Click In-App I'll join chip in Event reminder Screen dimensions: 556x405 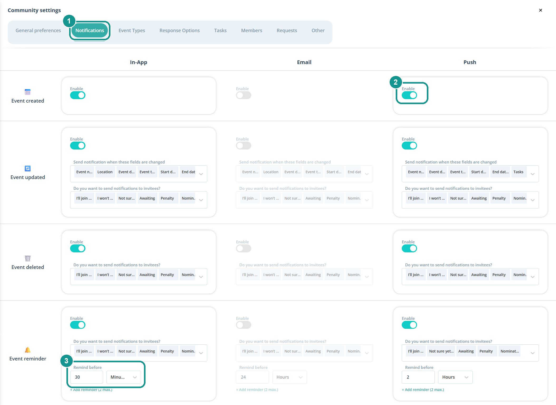[x=84, y=351]
